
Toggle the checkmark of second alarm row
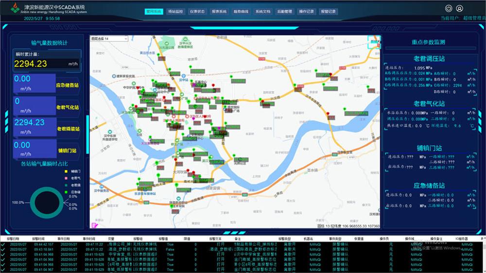3,250
